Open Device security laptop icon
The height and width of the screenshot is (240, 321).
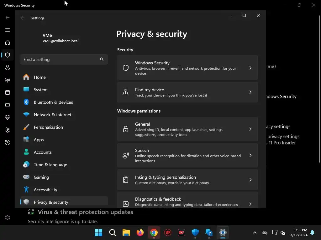(8, 105)
